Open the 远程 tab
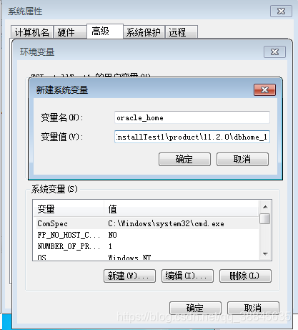 tap(181, 32)
